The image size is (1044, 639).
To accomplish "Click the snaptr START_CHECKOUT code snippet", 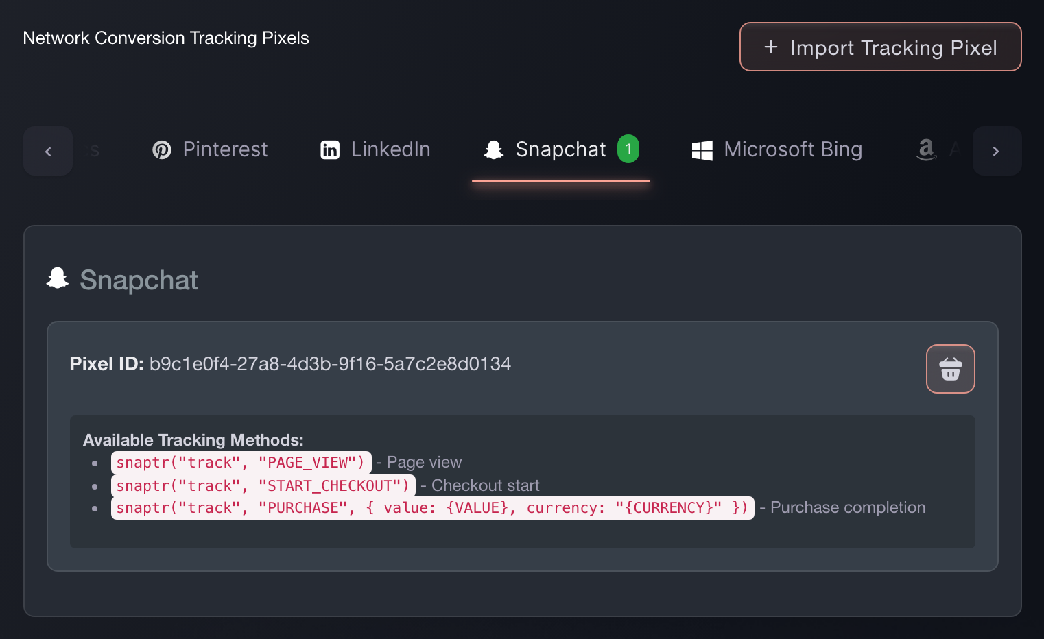I will coord(263,485).
